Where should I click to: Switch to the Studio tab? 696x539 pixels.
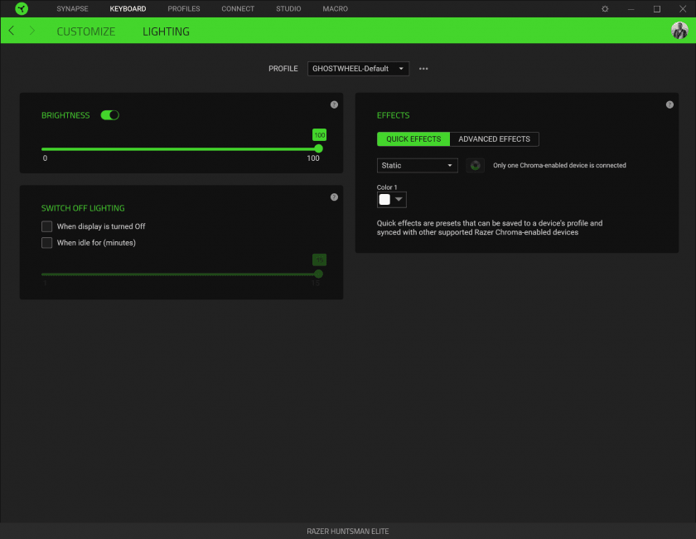(x=288, y=9)
